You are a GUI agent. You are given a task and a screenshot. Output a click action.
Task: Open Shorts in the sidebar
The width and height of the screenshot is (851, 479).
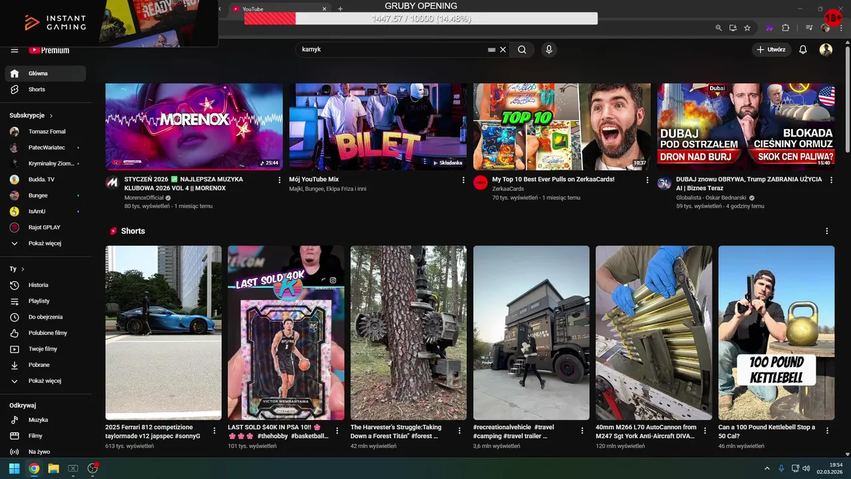click(x=45, y=89)
